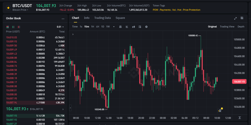Toggle the BTC/USDT favorite star
Image resolution: width=251 pixels, height=125 pixels.
pyautogui.click(x=8, y=8)
